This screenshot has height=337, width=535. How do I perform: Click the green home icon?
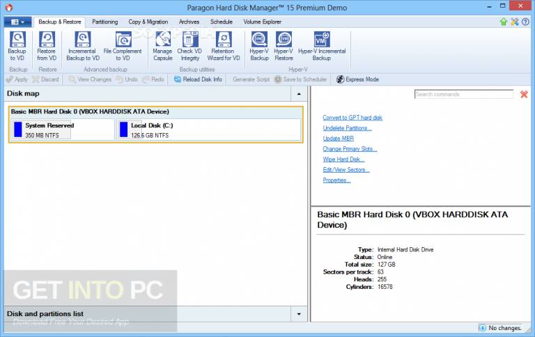tap(503, 22)
